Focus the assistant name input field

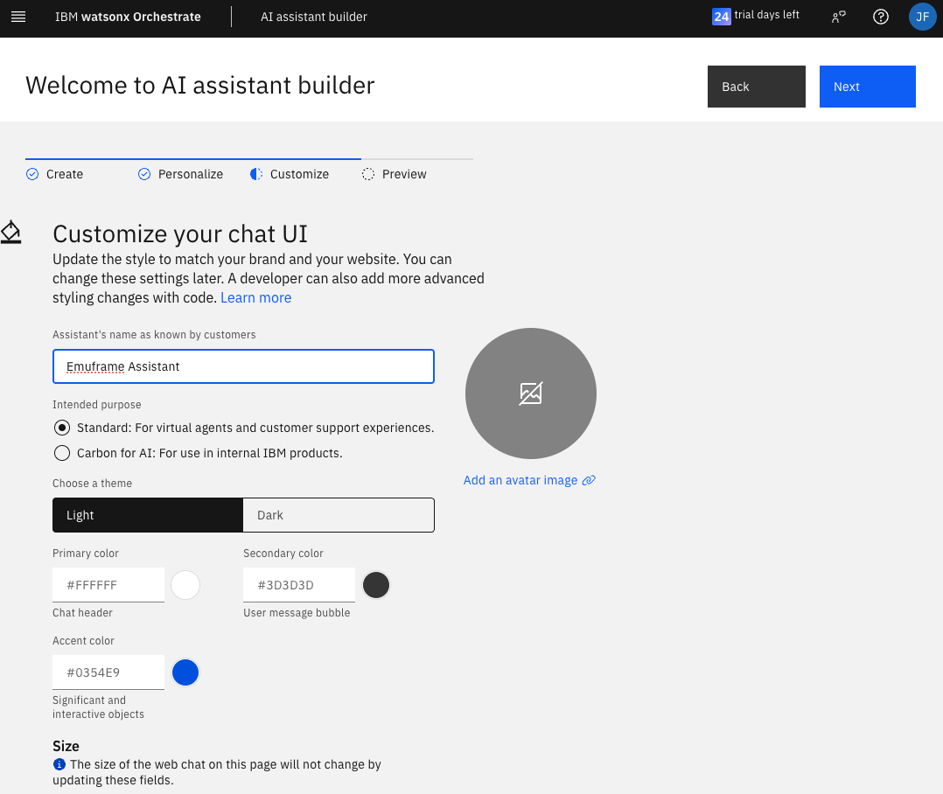point(243,366)
